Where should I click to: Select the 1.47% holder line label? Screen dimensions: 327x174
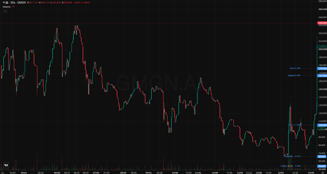[x=295, y=125]
